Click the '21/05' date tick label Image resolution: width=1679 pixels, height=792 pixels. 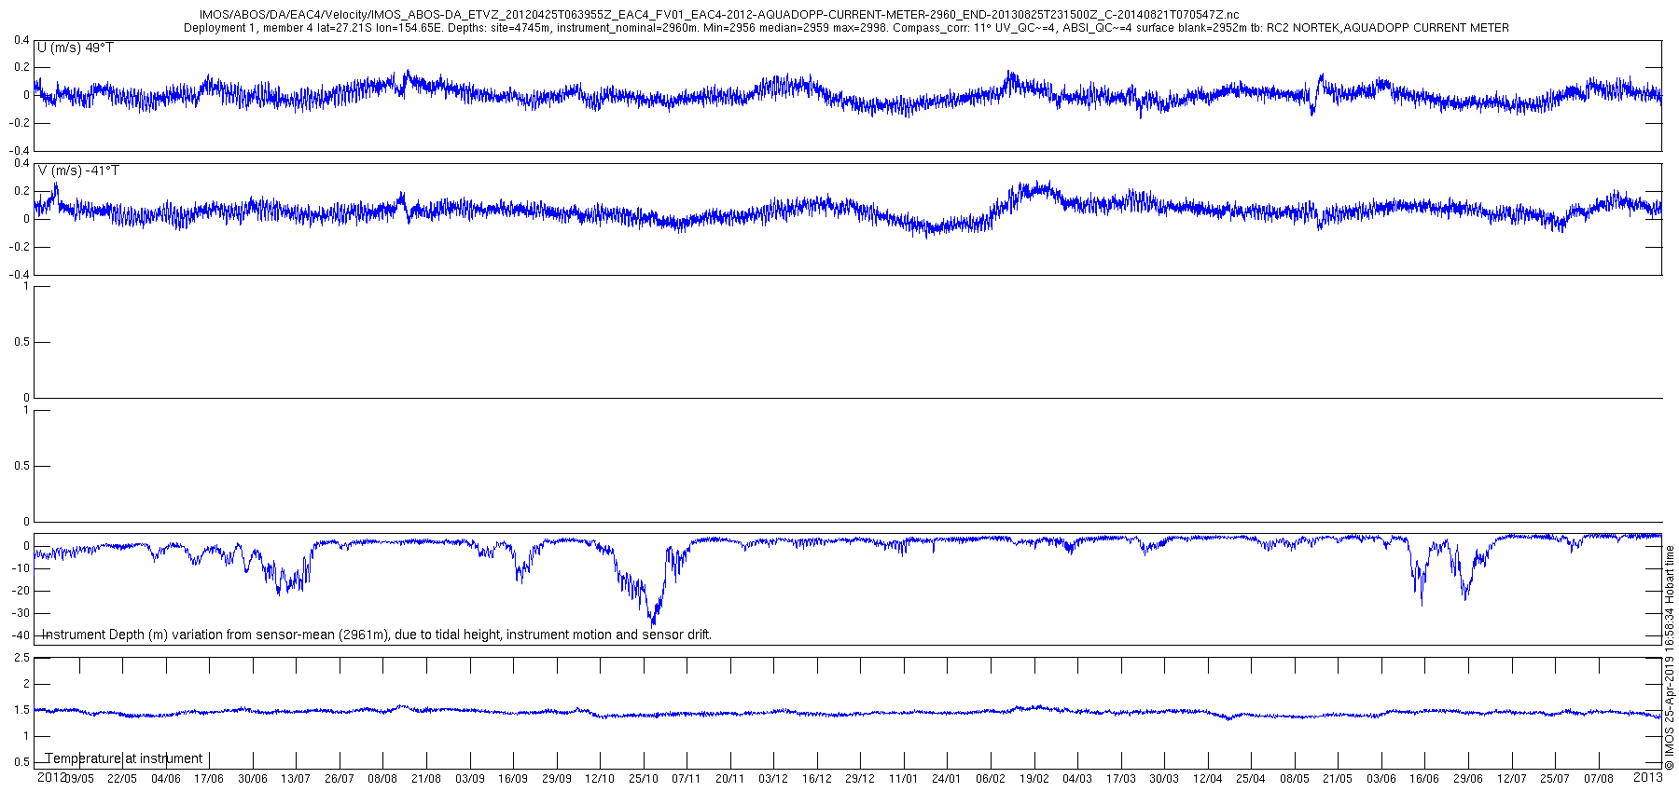click(1338, 779)
